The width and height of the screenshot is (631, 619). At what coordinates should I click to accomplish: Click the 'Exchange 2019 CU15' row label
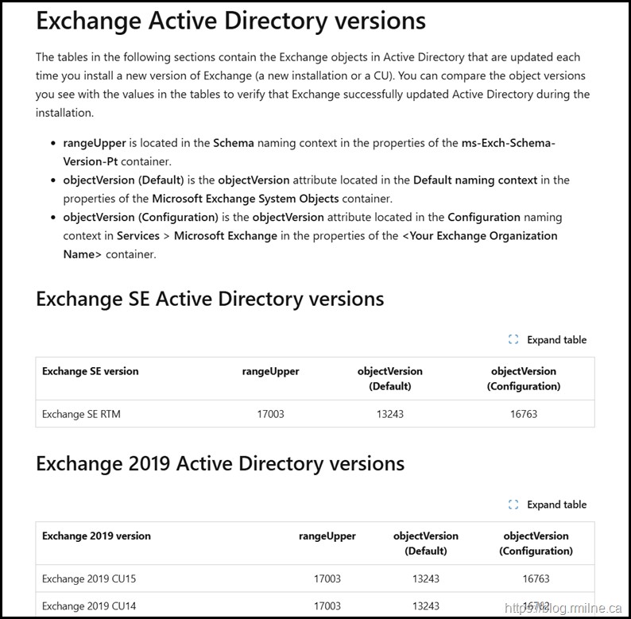(x=89, y=578)
